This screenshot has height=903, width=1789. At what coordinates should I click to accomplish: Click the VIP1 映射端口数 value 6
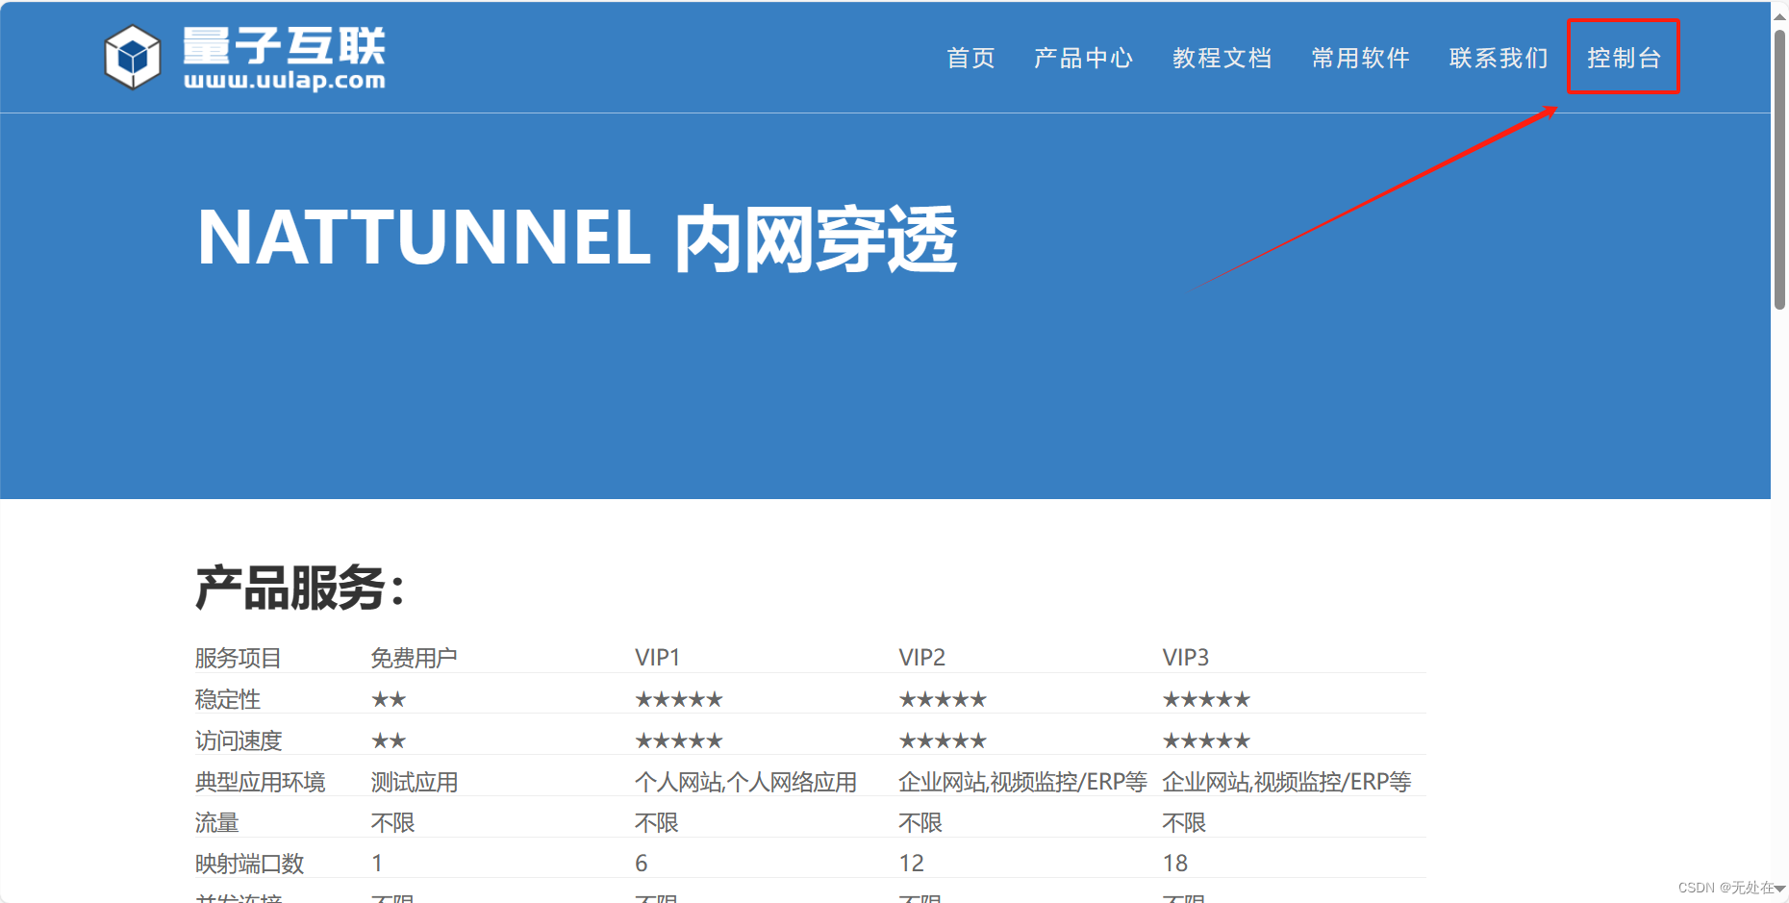click(642, 864)
